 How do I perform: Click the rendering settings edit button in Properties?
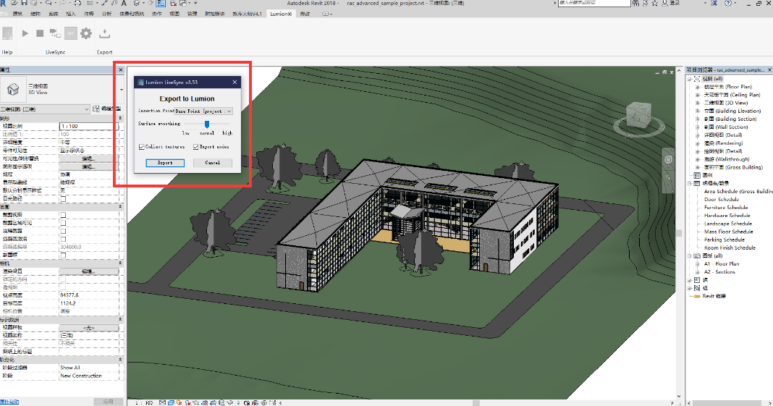(89, 271)
